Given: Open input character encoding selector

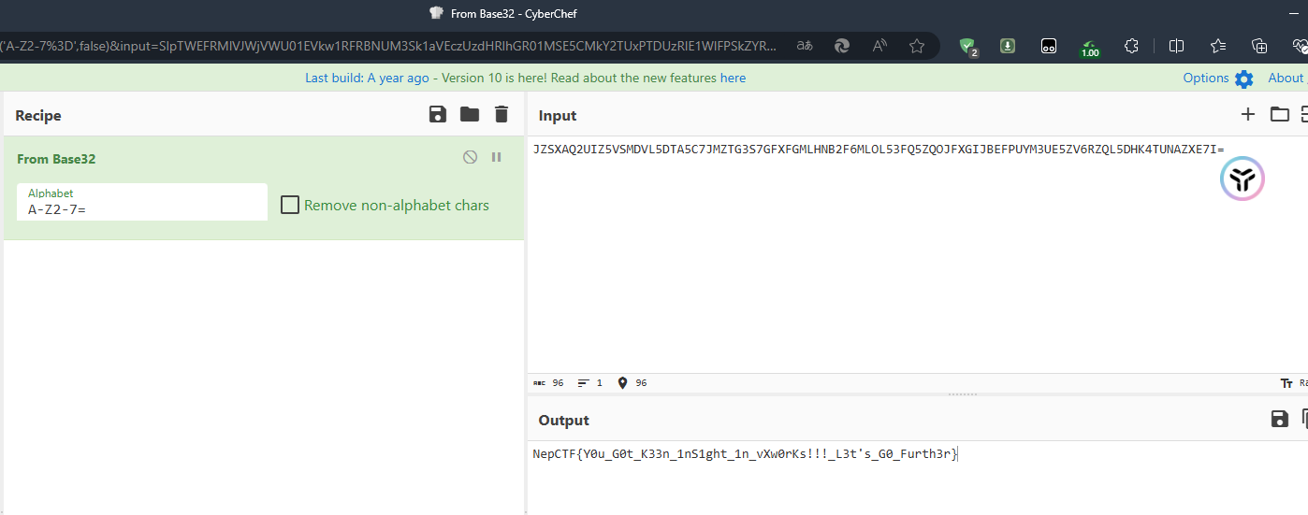Looking at the screenshot, I should click(x=1295, y=383).
